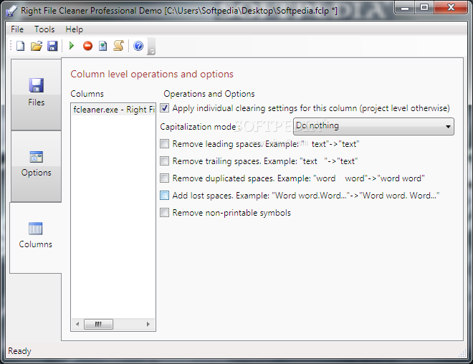The width and height of the screenshot is (473, 364).
Task: Save the project using the floppy icon
Action: tap(52, 46)
